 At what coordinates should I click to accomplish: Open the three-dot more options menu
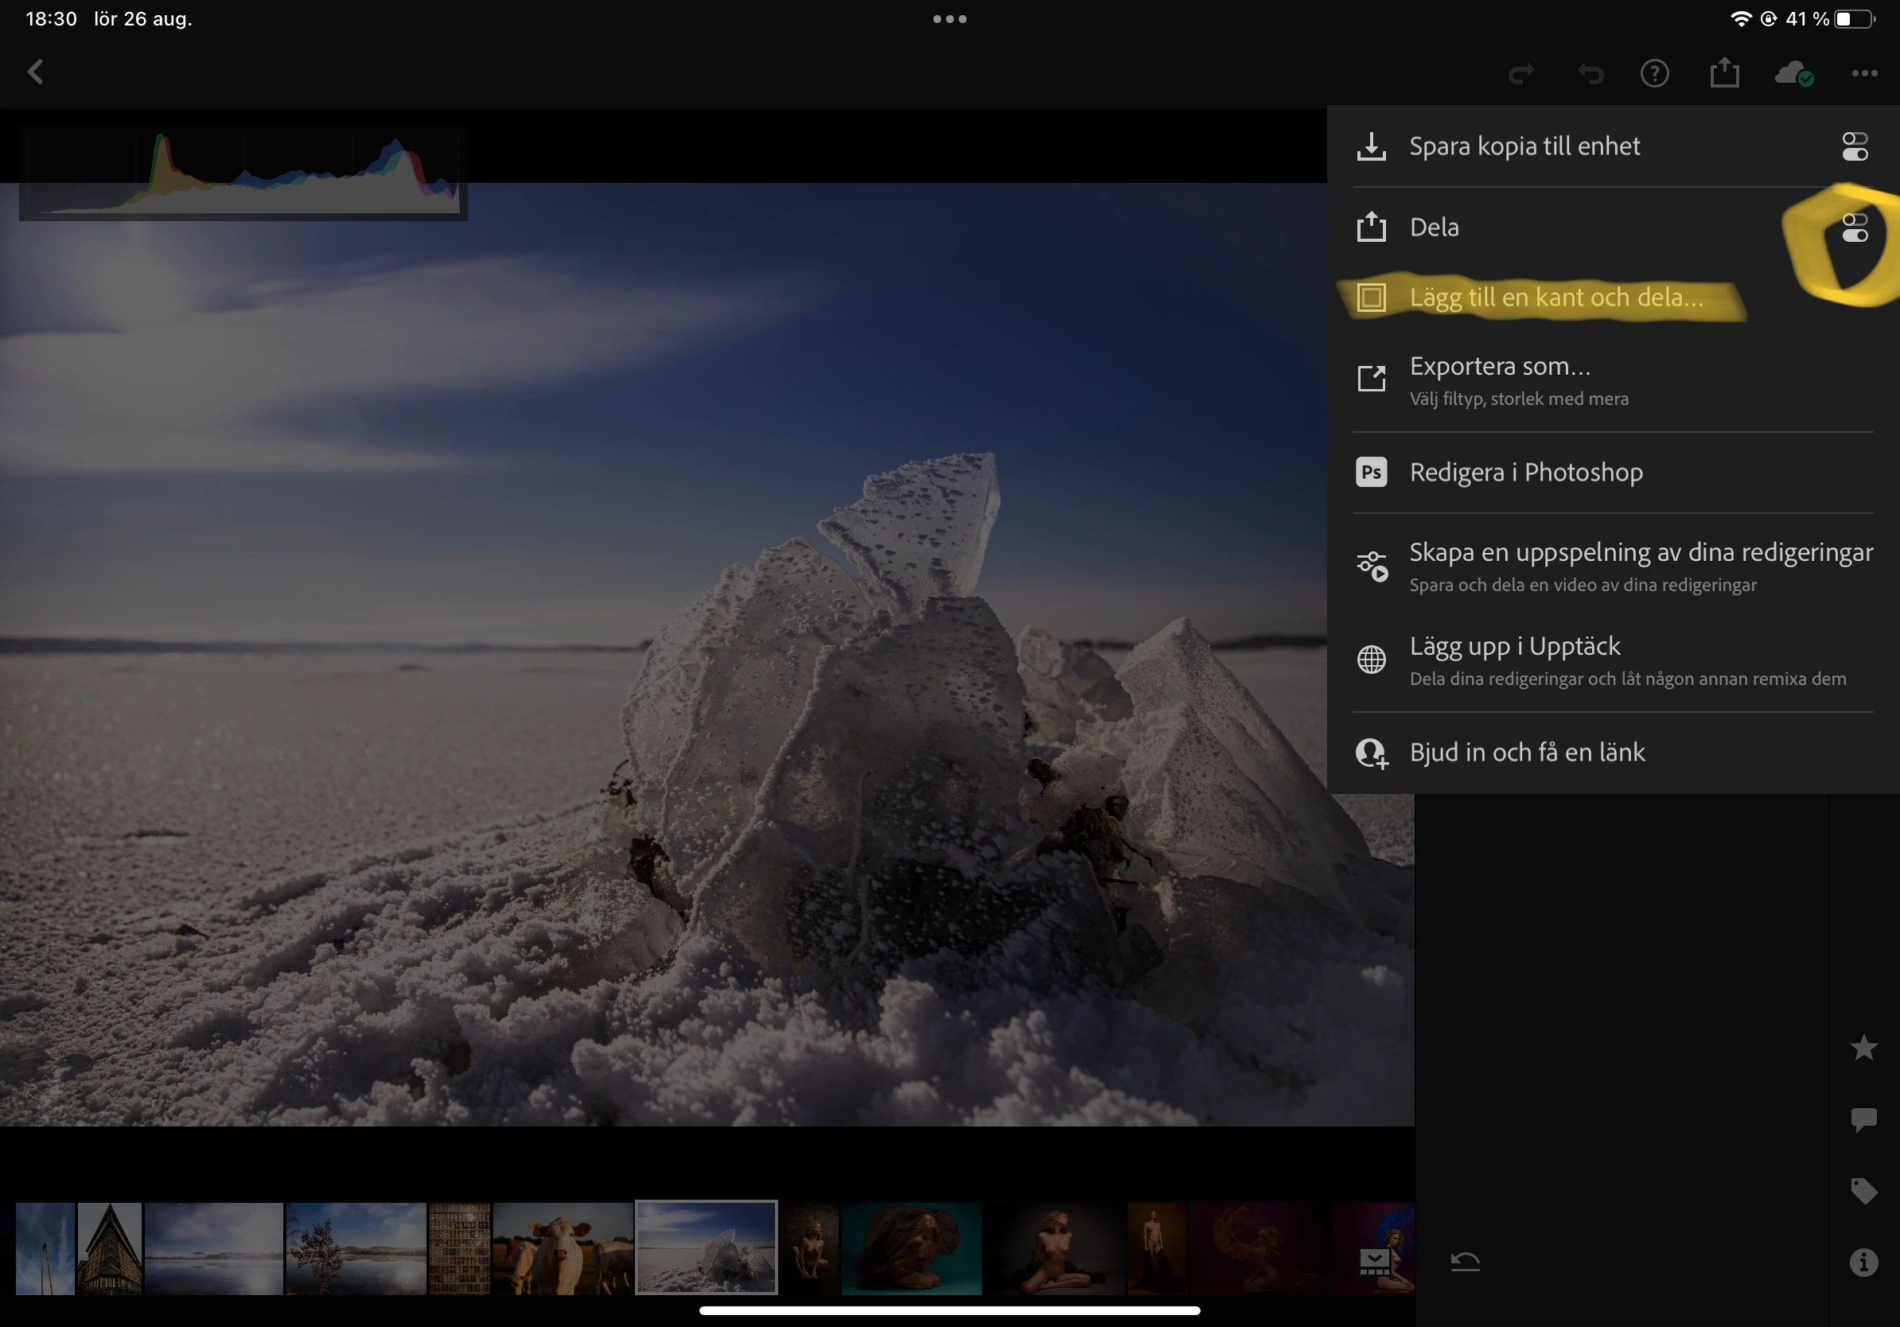[1863, 75]
